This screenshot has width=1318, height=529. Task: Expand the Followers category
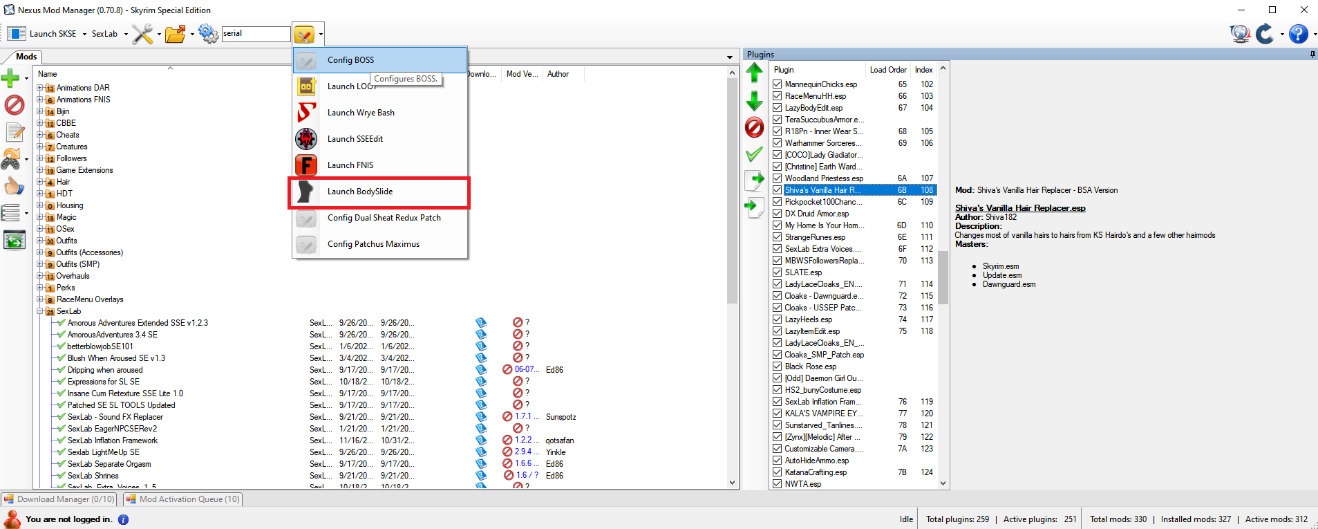[40, 158]
